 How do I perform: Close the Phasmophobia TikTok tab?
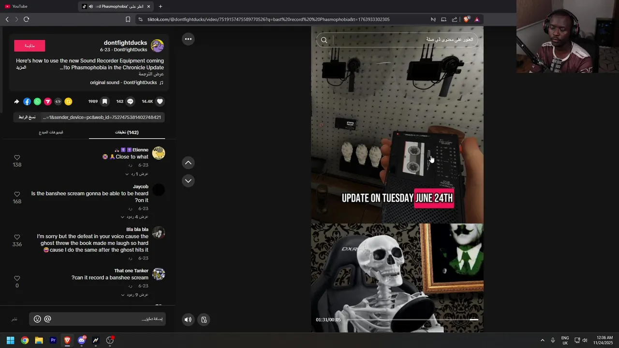coord(148,6)
